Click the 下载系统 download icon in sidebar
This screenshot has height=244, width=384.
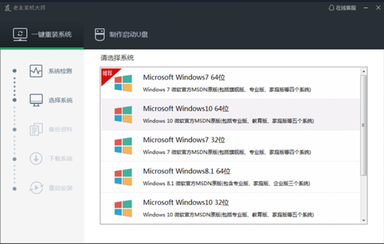pyautogui.click(x=36, y=159)
